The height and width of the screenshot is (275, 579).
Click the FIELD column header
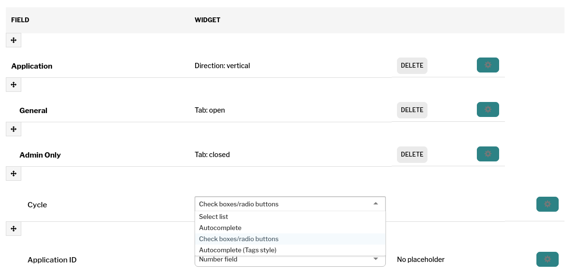(20, 20)
